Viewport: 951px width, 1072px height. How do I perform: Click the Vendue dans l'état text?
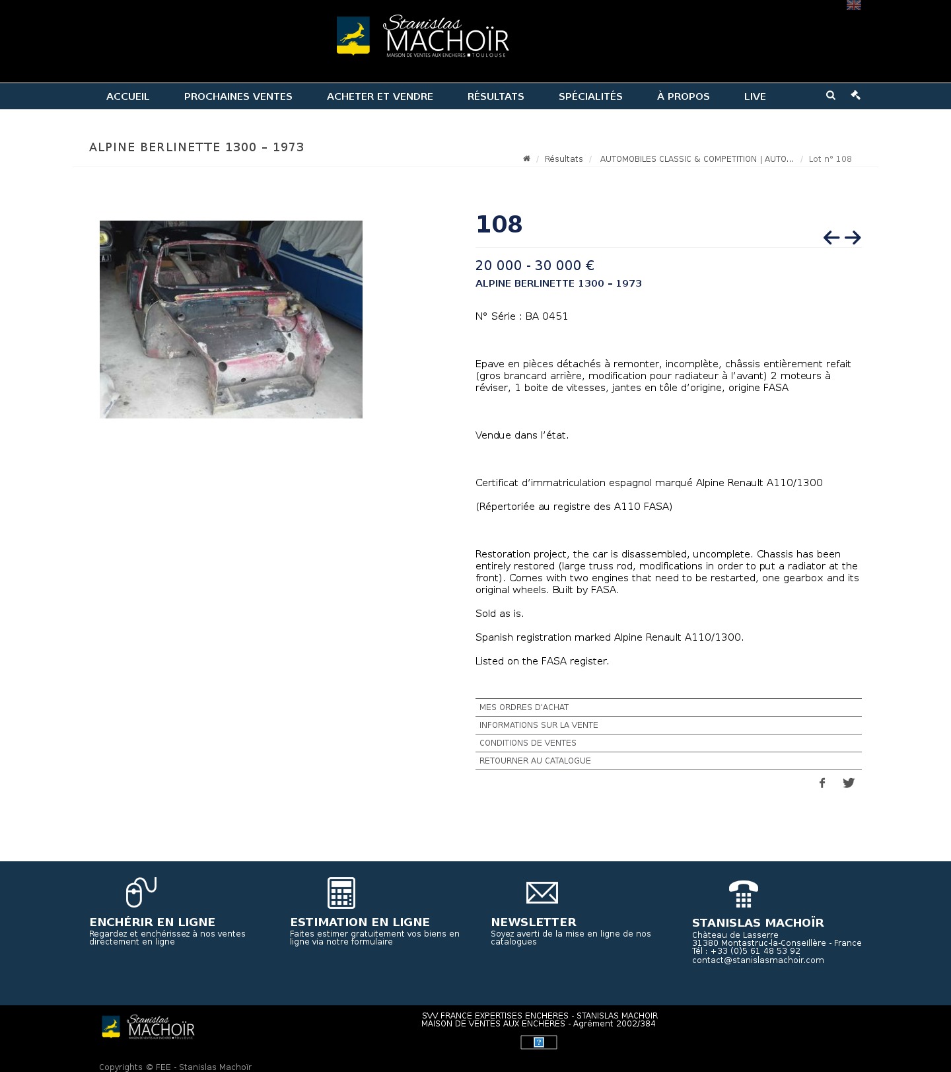point(522,435)
